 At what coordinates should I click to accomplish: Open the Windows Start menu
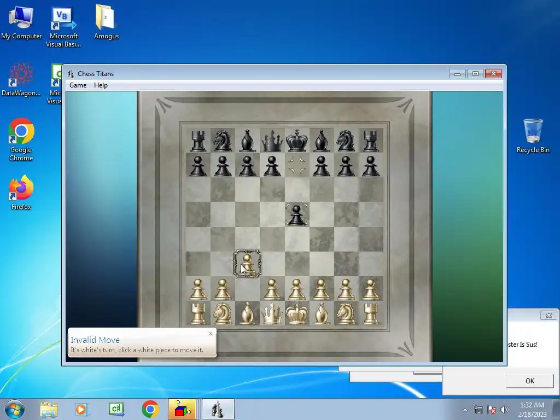[x=15, y=409]
